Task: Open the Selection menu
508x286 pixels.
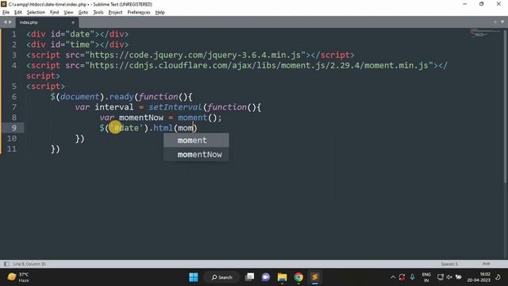Action: tap(36, 13)
